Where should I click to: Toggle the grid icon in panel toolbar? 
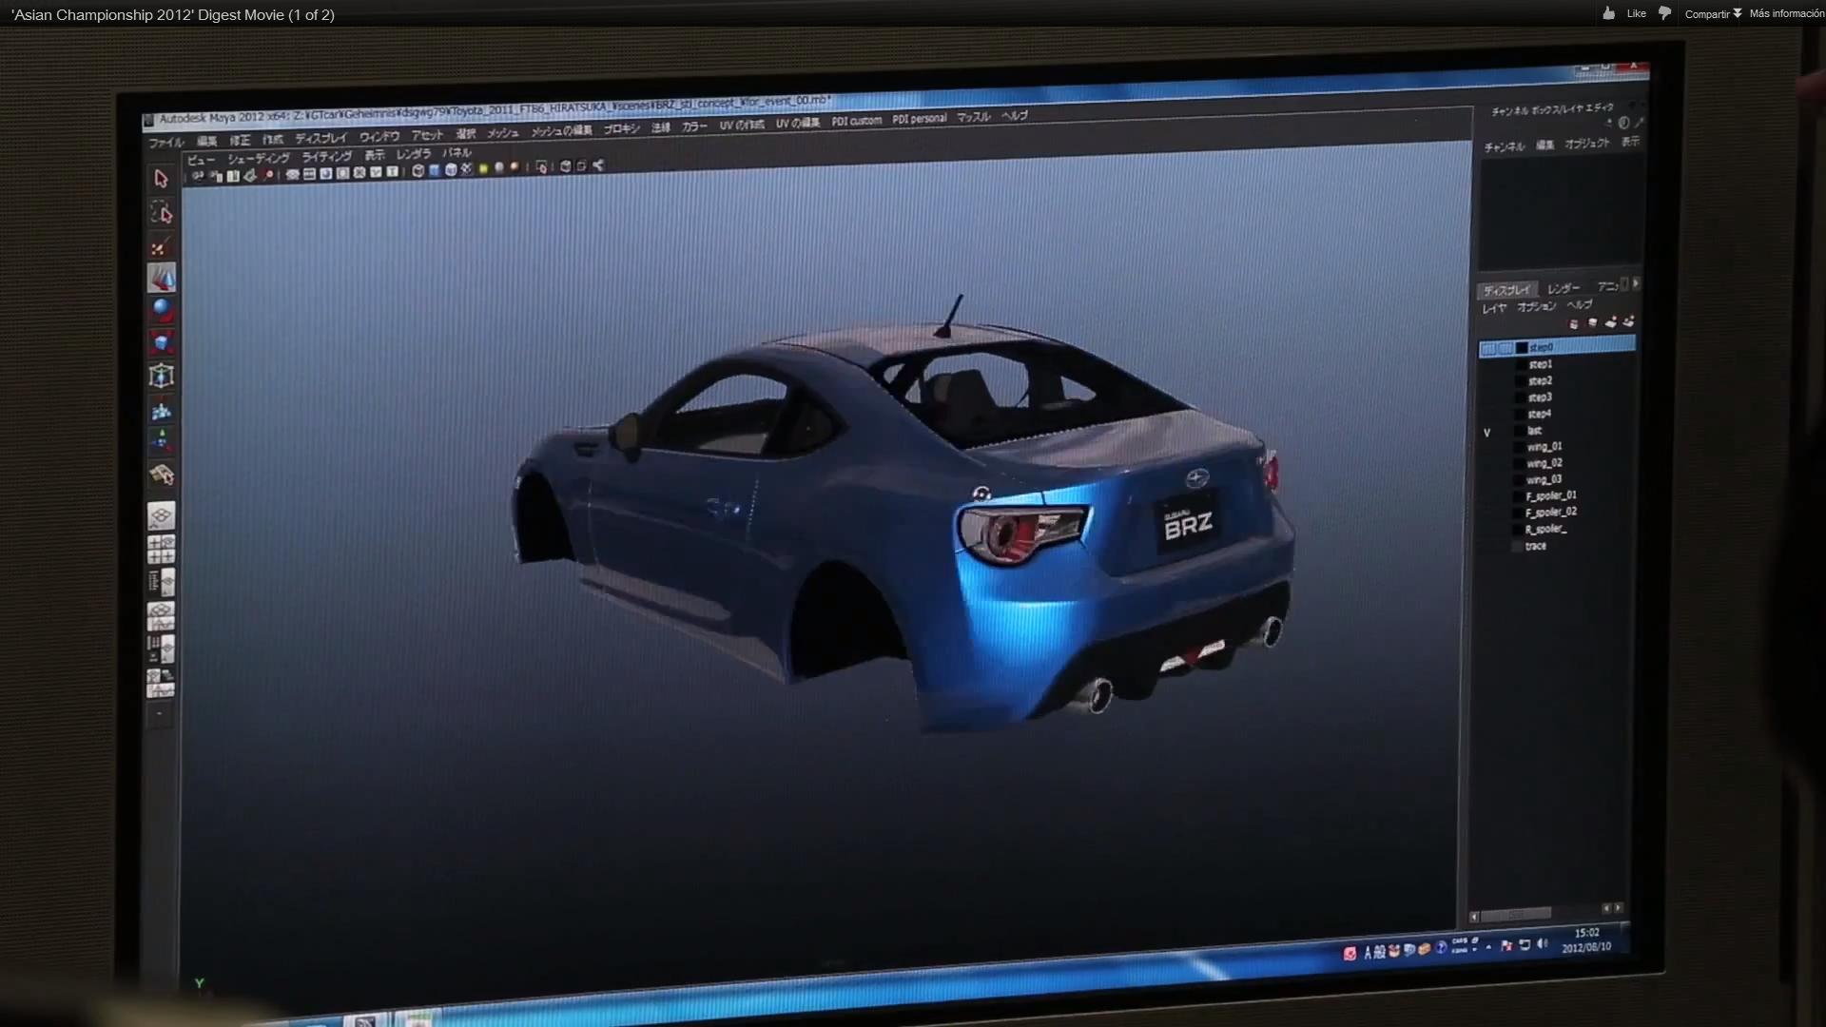coord(293,174)
